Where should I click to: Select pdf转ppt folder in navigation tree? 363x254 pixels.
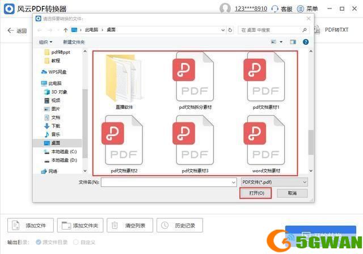[57, 52]
